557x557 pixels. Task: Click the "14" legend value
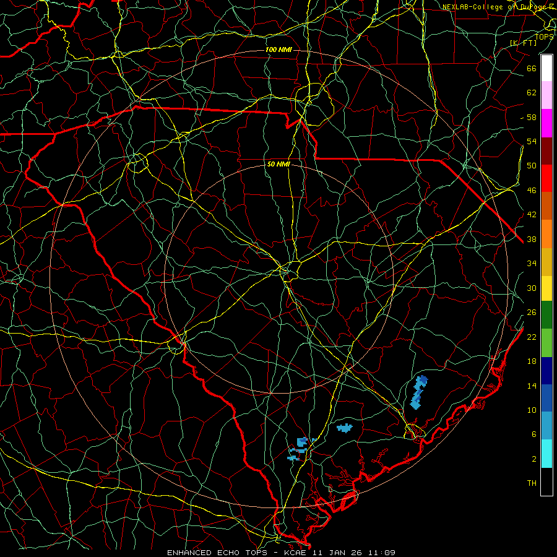tap(532, 386)
